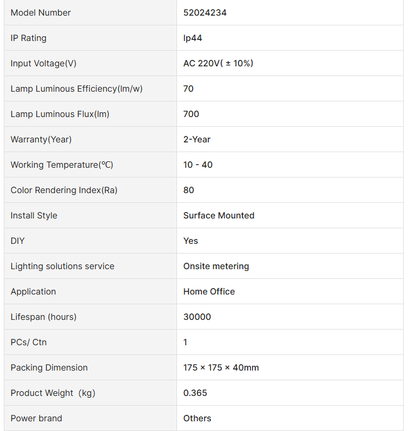Click the Ip44 rating value
Screen dimensions: 408x431
193,38
